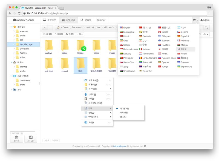Click the browser reload icon
The image size is (219, 161).
[x=19, y=13]
